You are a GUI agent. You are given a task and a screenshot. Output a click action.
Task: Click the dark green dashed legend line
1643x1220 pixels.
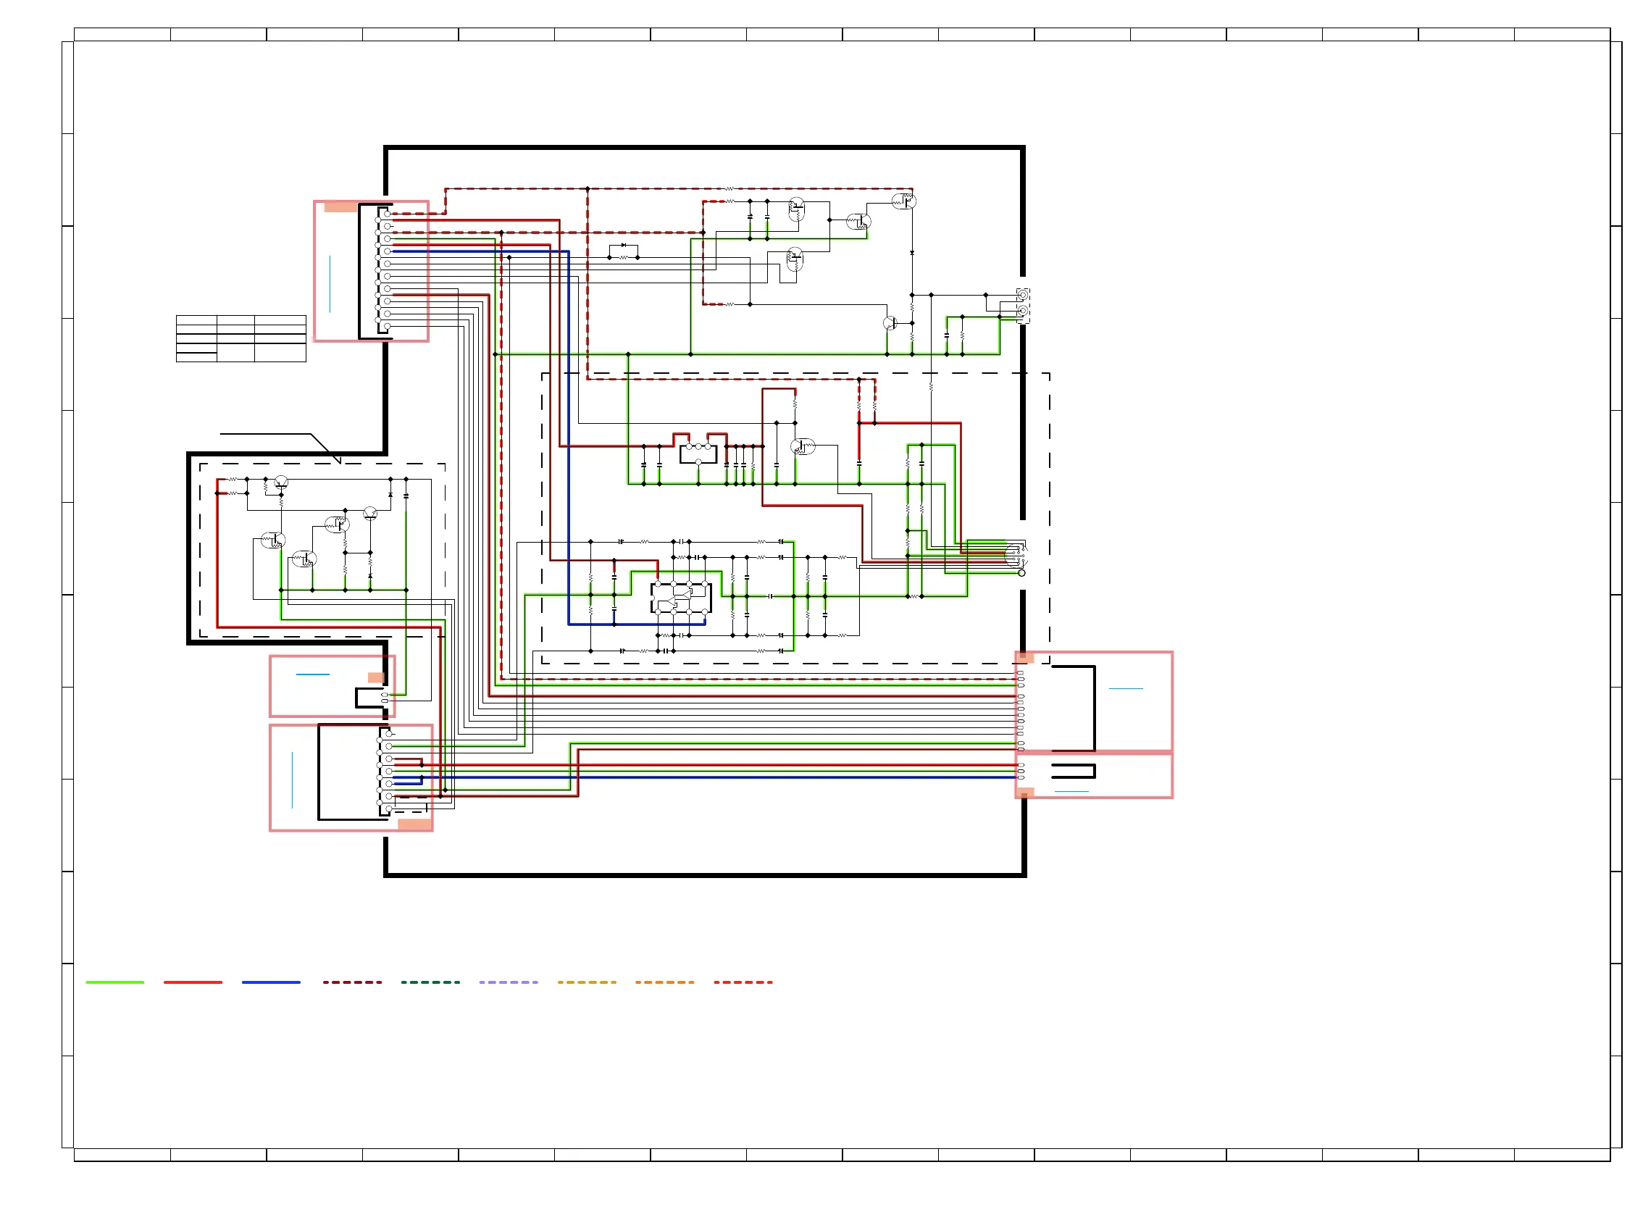click(x=430, y=982)
